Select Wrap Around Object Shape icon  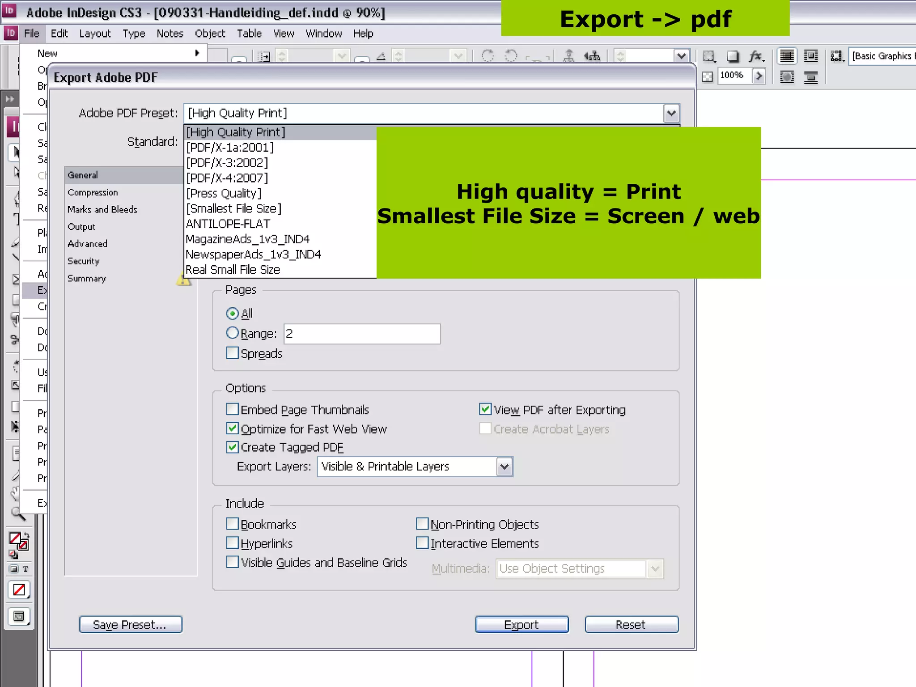[x=787, y=77]
